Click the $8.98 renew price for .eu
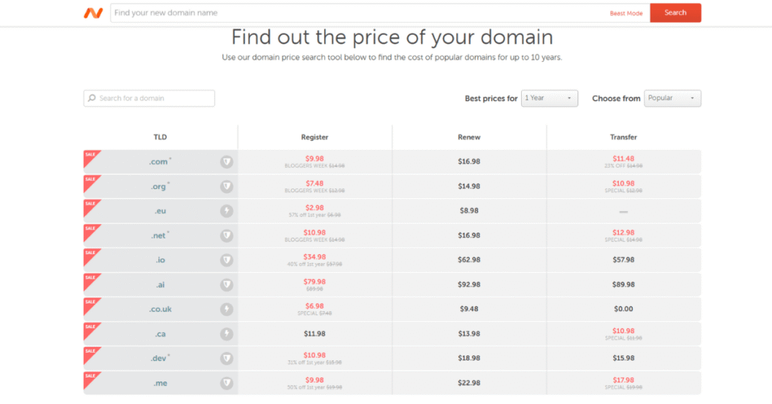 [x=469, y=210]
